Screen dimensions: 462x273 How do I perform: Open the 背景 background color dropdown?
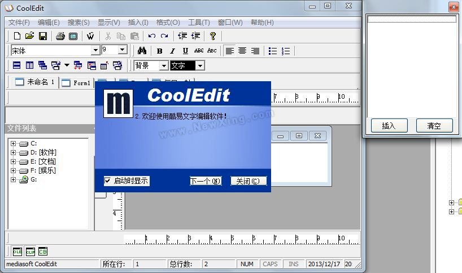click(164, 65)
